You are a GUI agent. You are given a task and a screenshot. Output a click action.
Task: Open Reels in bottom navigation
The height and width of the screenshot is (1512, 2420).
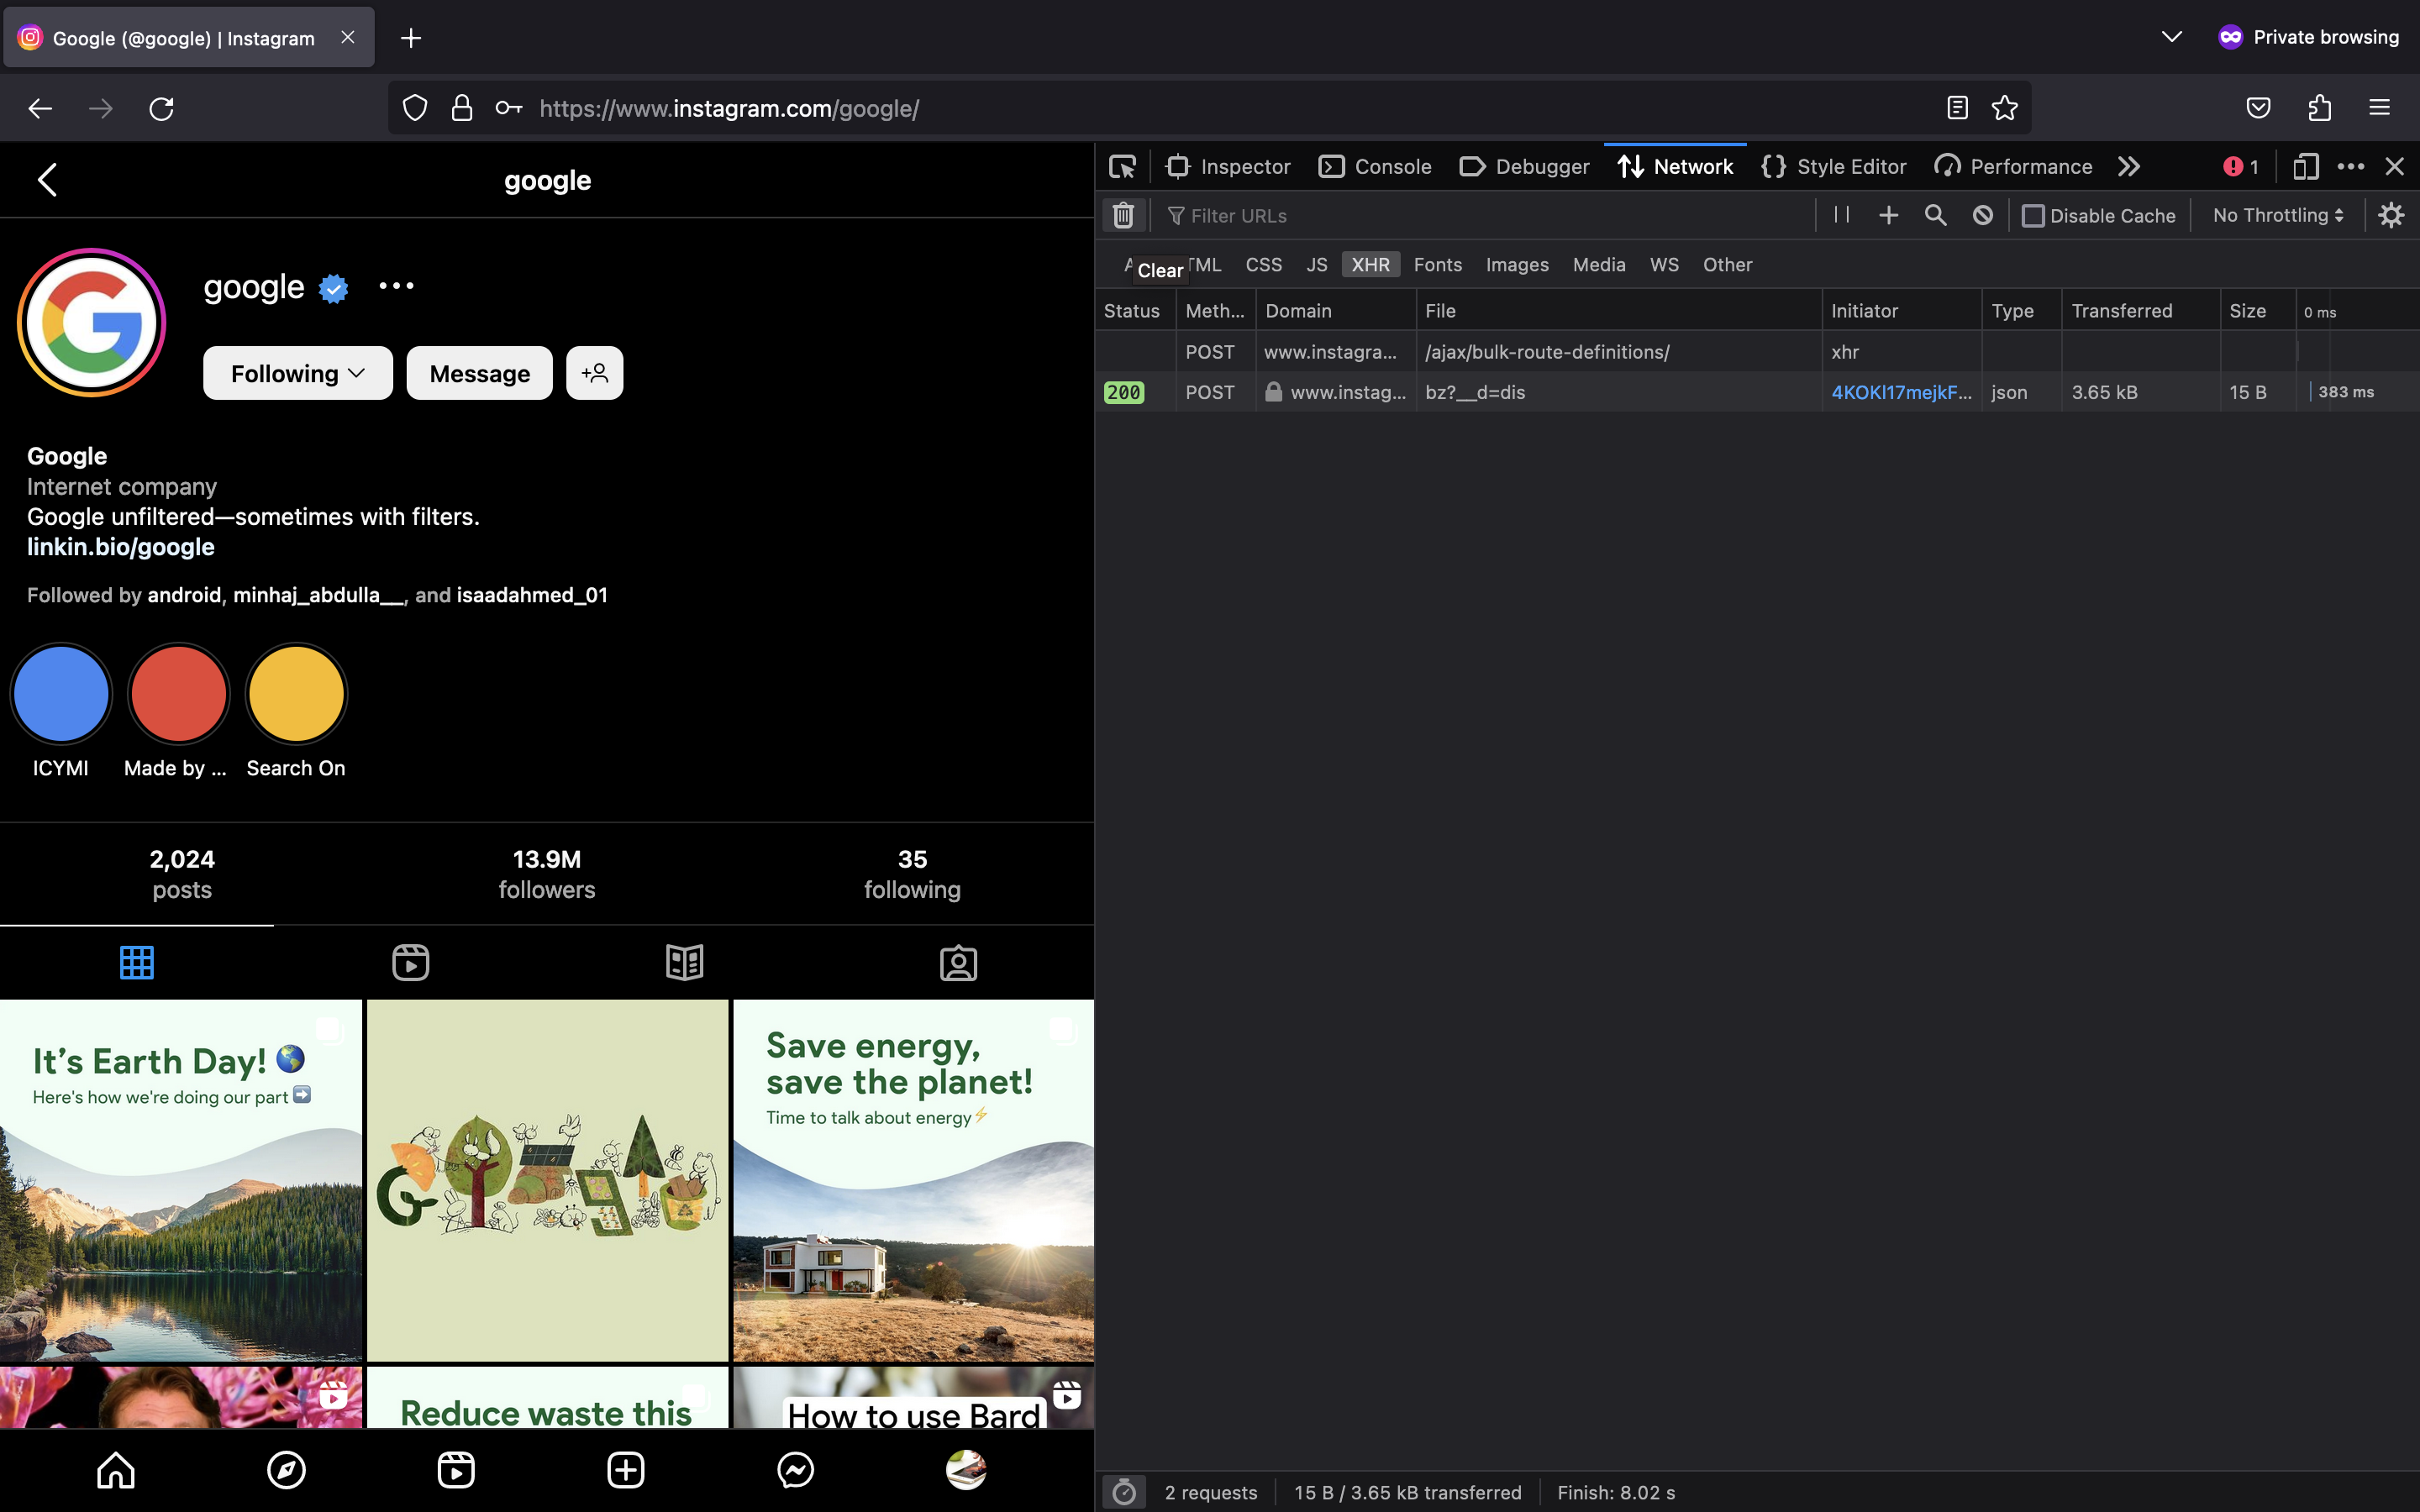click(x=456, y=1470)
